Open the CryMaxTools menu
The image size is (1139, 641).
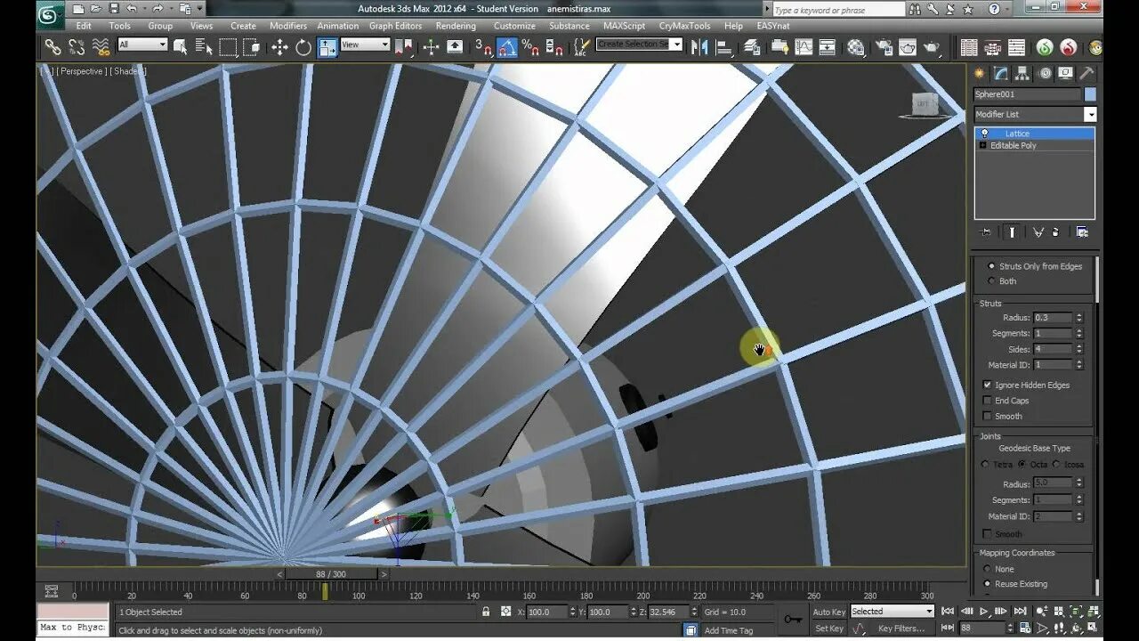(685, 26)
